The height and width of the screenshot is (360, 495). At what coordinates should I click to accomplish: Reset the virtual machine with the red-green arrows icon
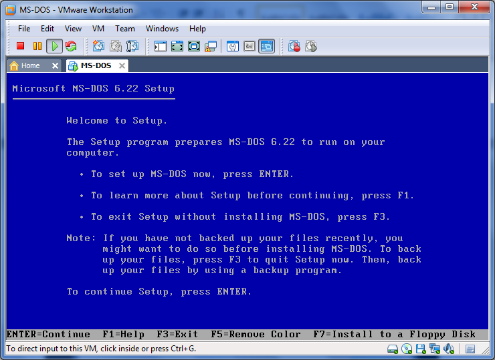click(71, 46)
